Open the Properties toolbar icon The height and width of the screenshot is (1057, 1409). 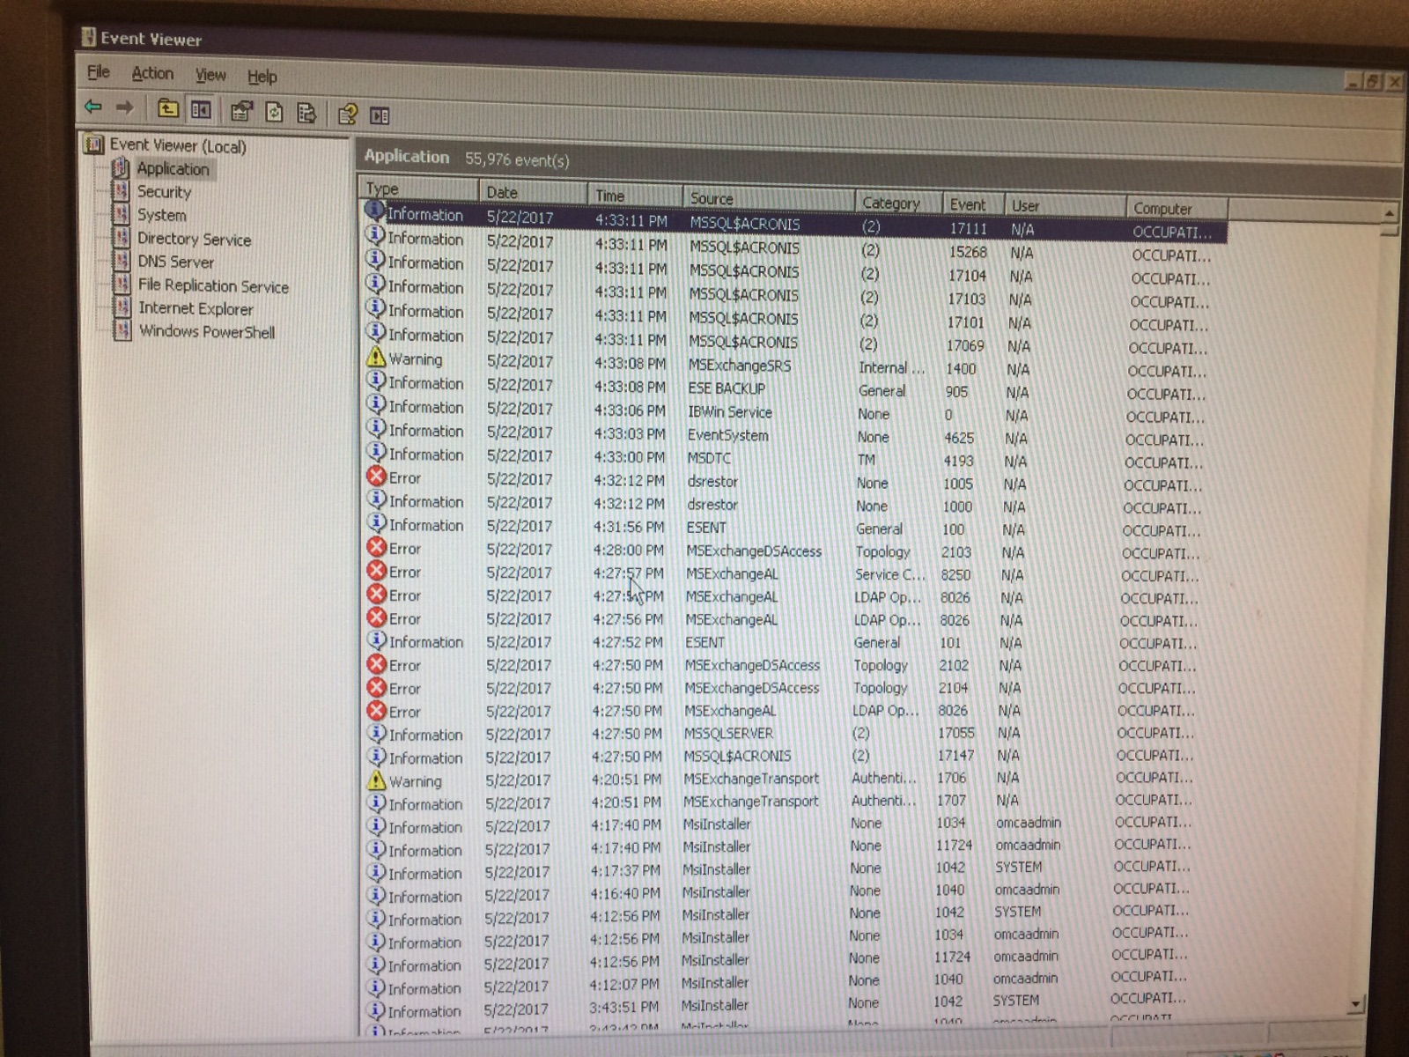(241, 111)
